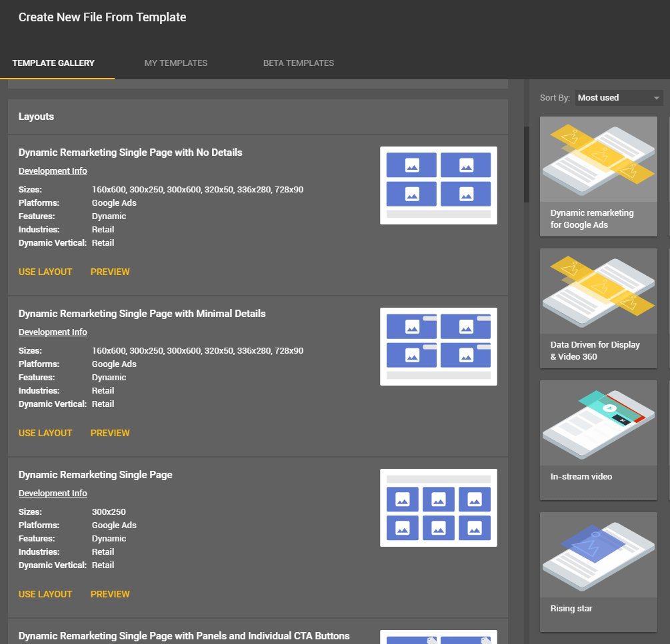Click the six-image Single Page layout thumbnail

pyautogui.click(x=439, y=508)
